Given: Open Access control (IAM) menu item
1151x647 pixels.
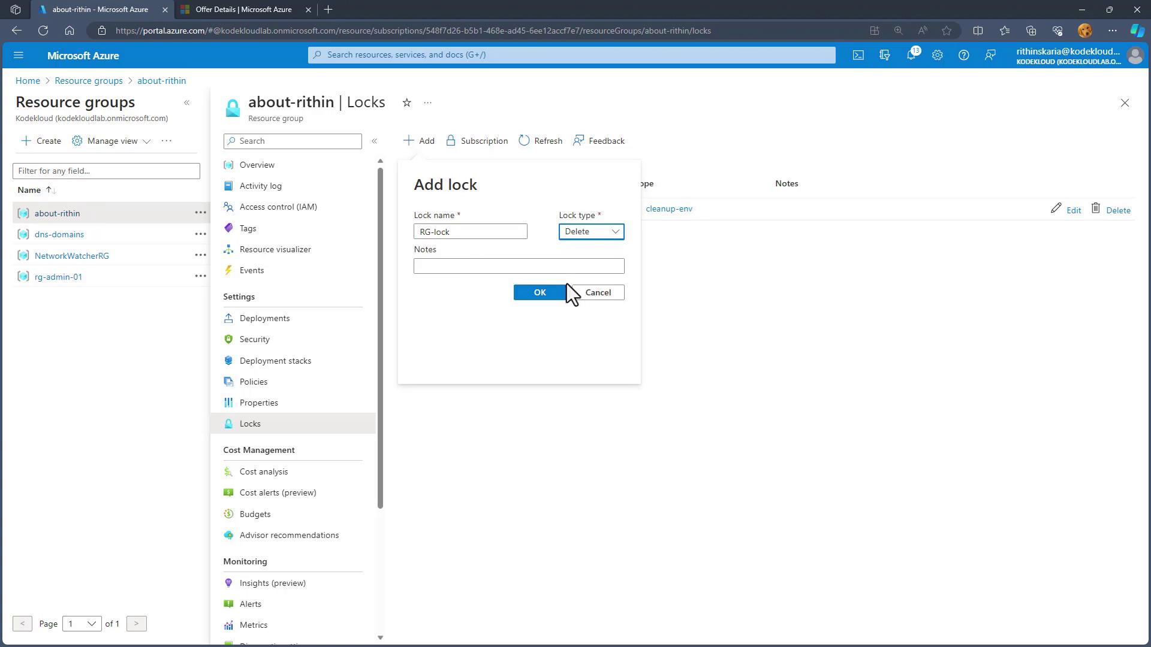Looking at the screenshot, I should click(x=278, y=207).
